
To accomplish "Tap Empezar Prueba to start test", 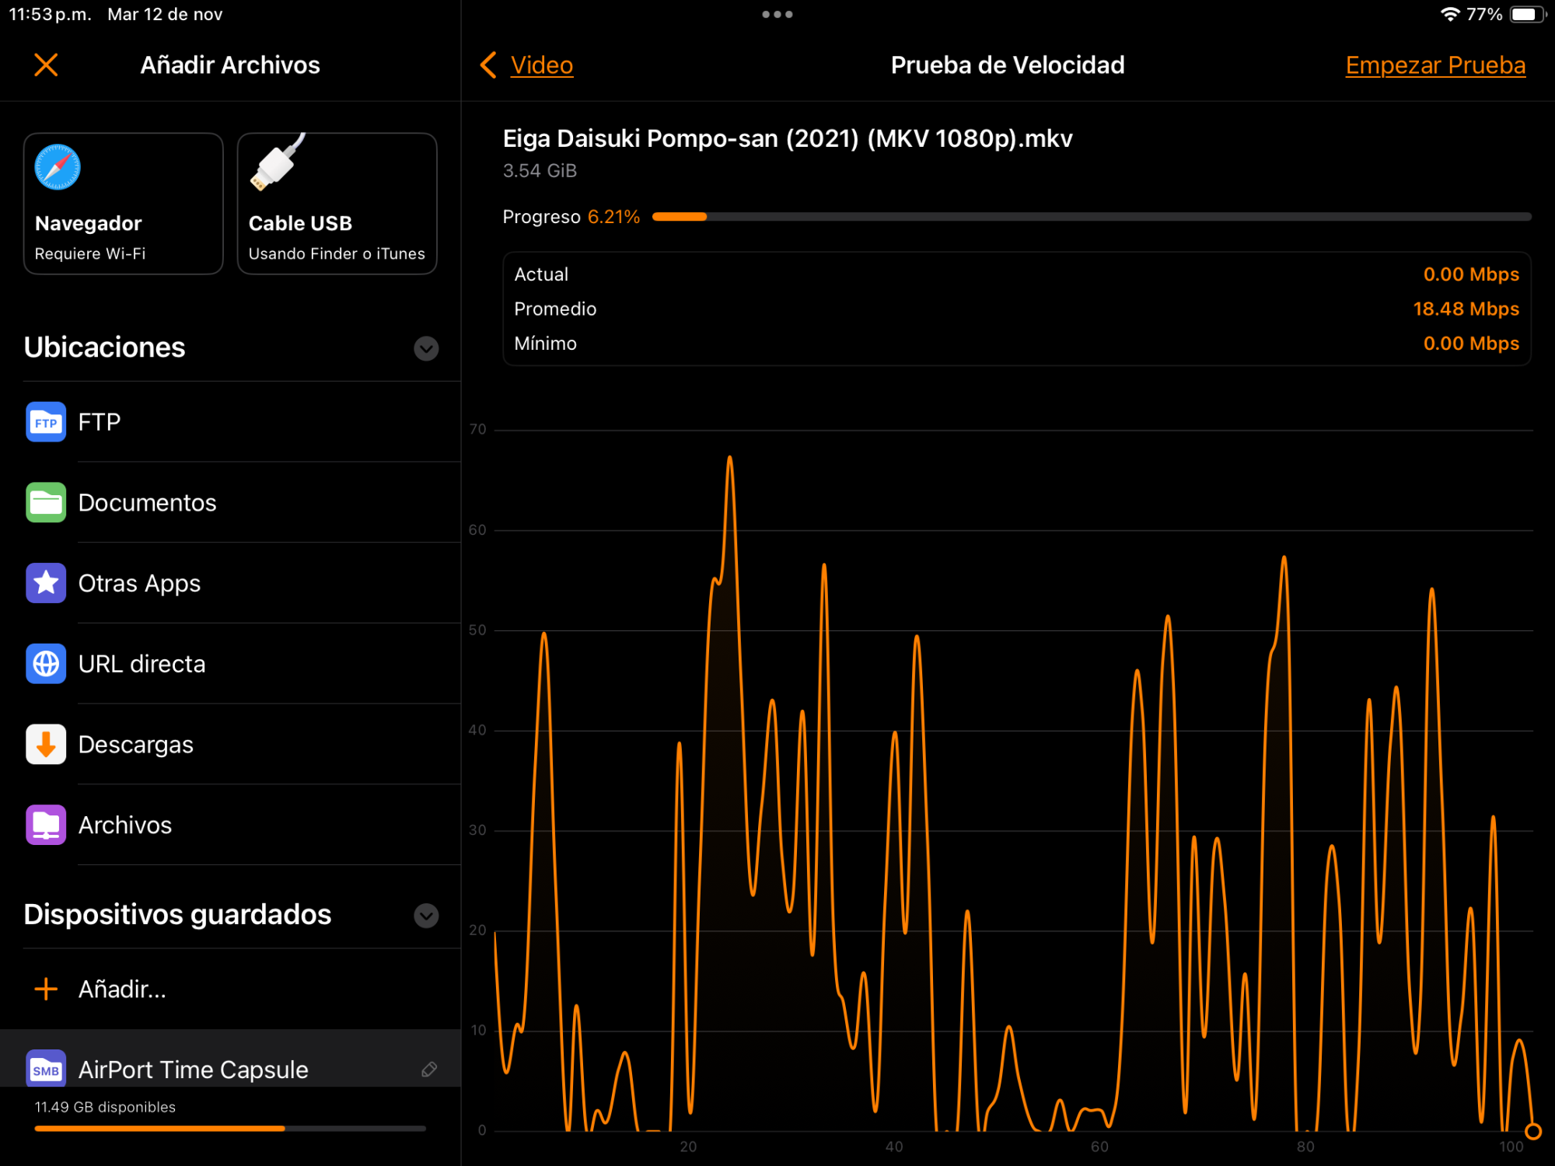I will tap(1434, 65).
